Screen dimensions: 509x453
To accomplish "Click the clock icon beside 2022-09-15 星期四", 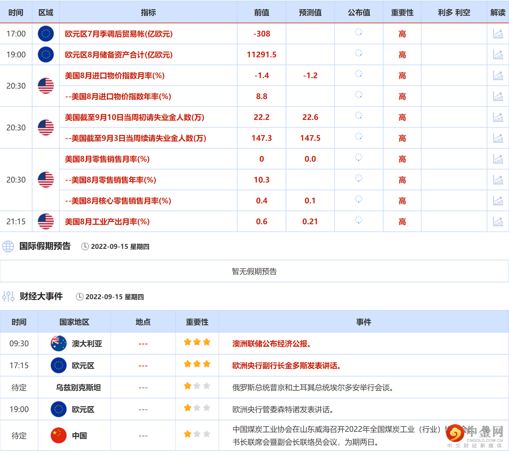I will pyautogui.click(x=85, y=246).
